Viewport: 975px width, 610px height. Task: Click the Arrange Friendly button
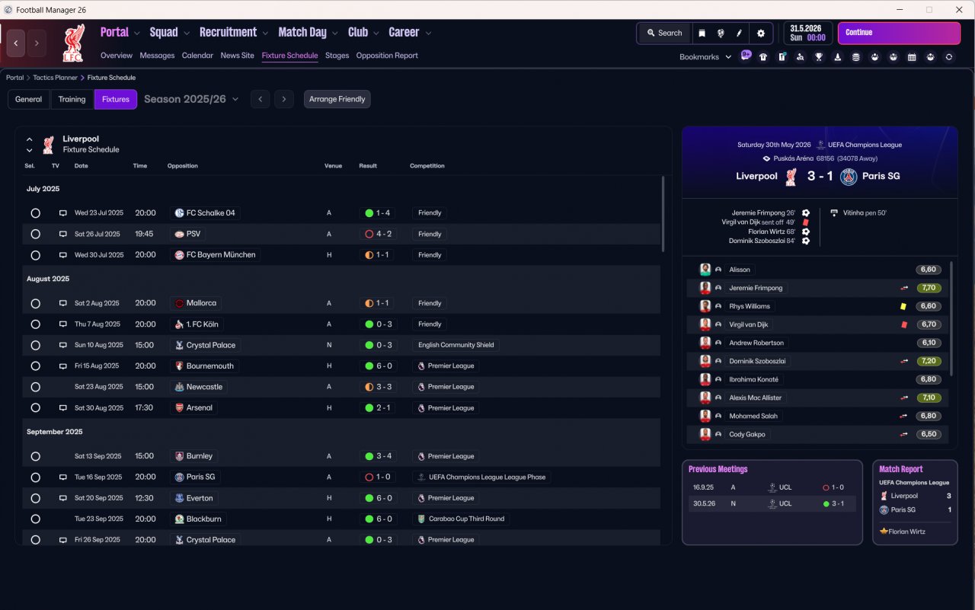tap(337, 100)
